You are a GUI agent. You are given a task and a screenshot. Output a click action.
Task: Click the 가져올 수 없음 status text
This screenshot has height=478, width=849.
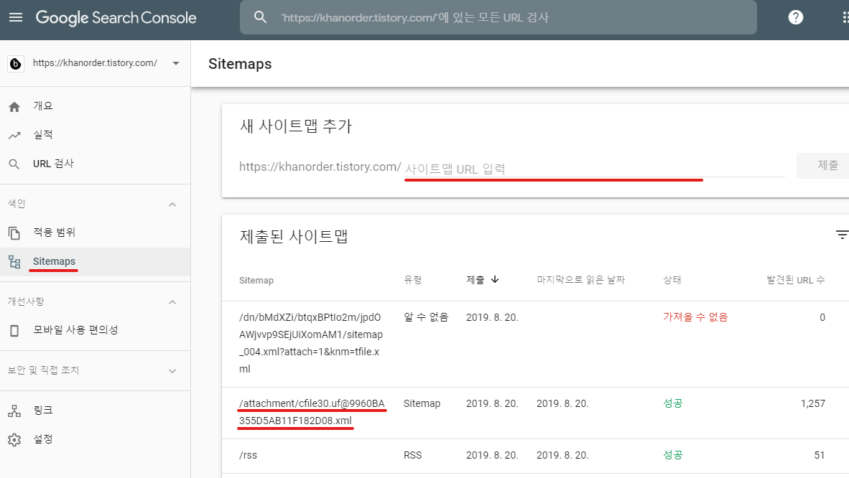click(x=695, y=317)
